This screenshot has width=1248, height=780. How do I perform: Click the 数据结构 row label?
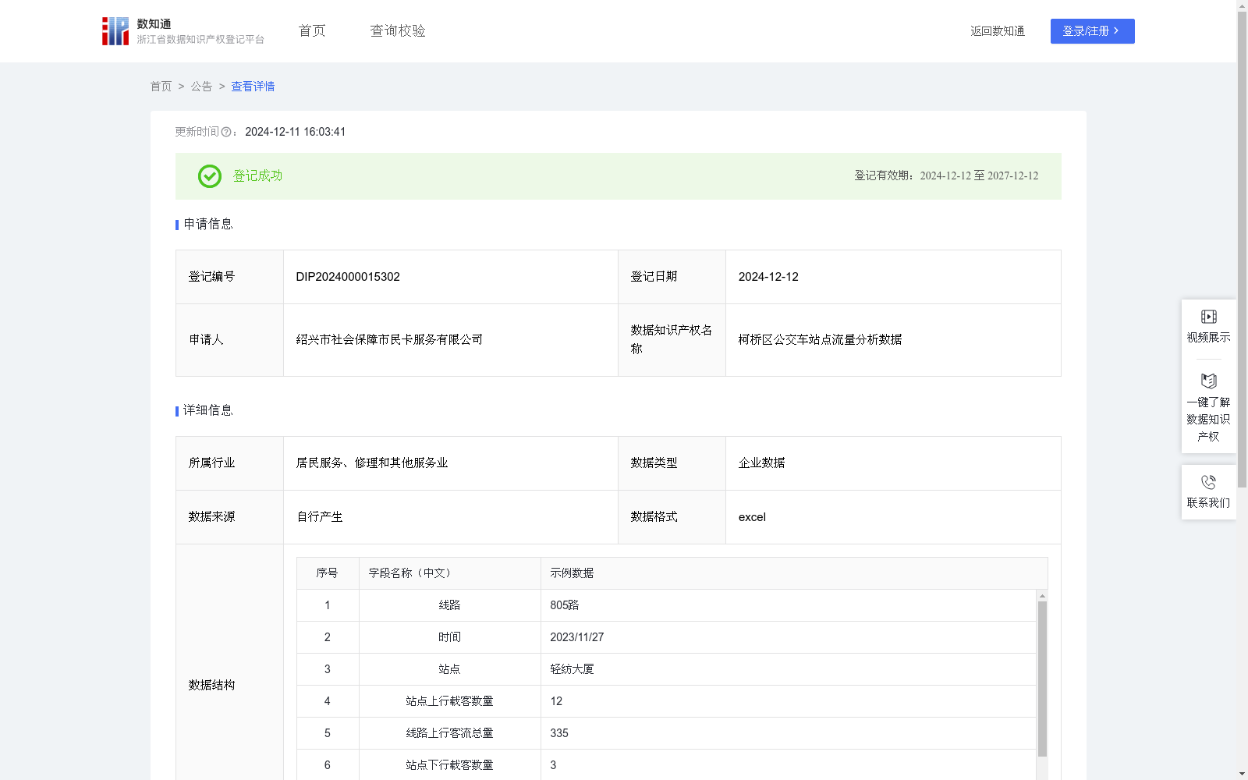pos(211,686)
